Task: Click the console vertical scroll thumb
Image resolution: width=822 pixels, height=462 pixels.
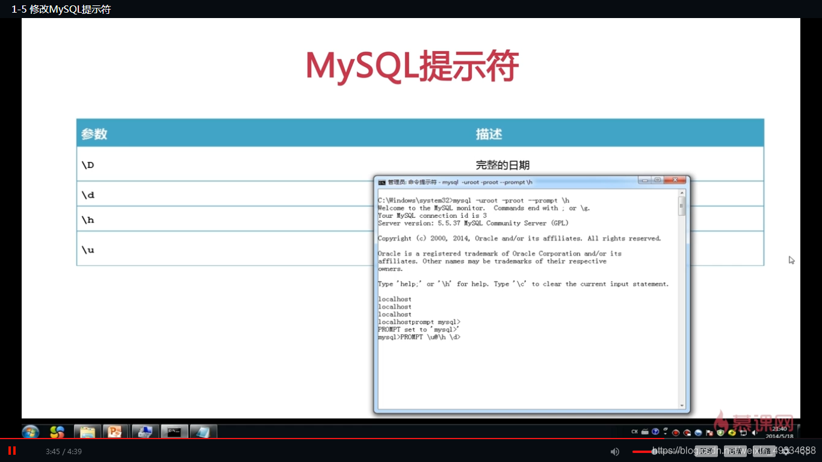Action: pos(682,206)
